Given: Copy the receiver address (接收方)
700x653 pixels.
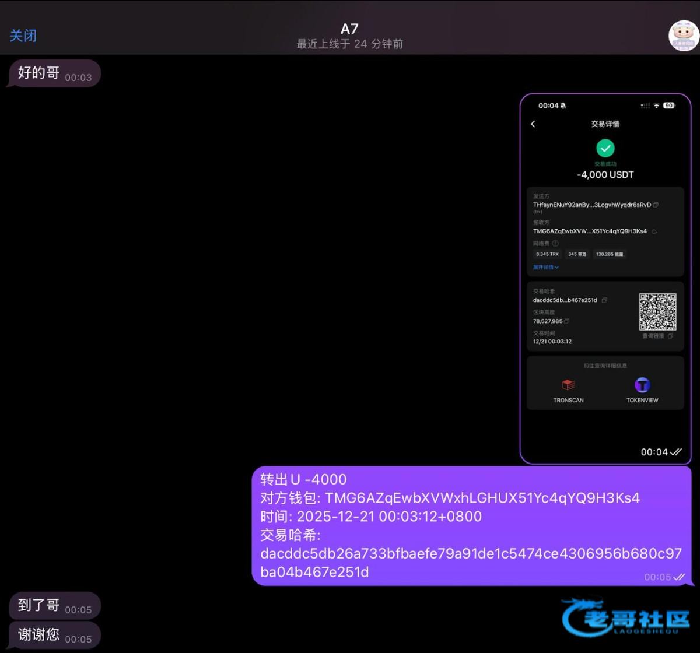Looking at the screenshot, I should (x=654, y=231).
